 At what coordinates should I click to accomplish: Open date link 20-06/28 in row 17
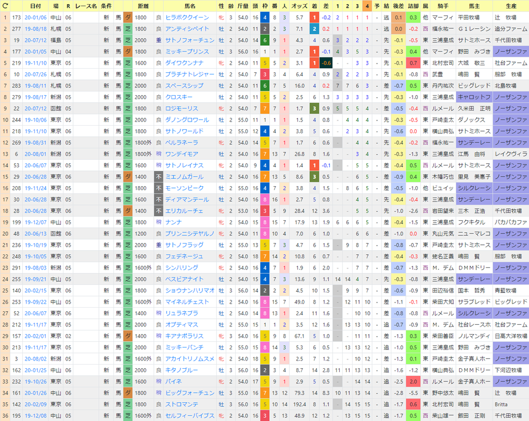35,200
